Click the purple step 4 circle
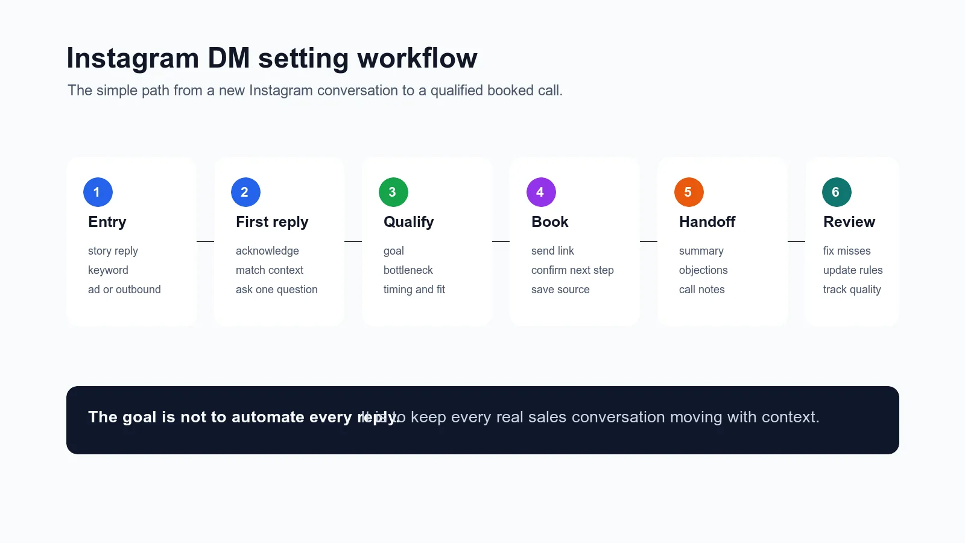This screenshot has width=965, height=543. click(x=541, y=192)
